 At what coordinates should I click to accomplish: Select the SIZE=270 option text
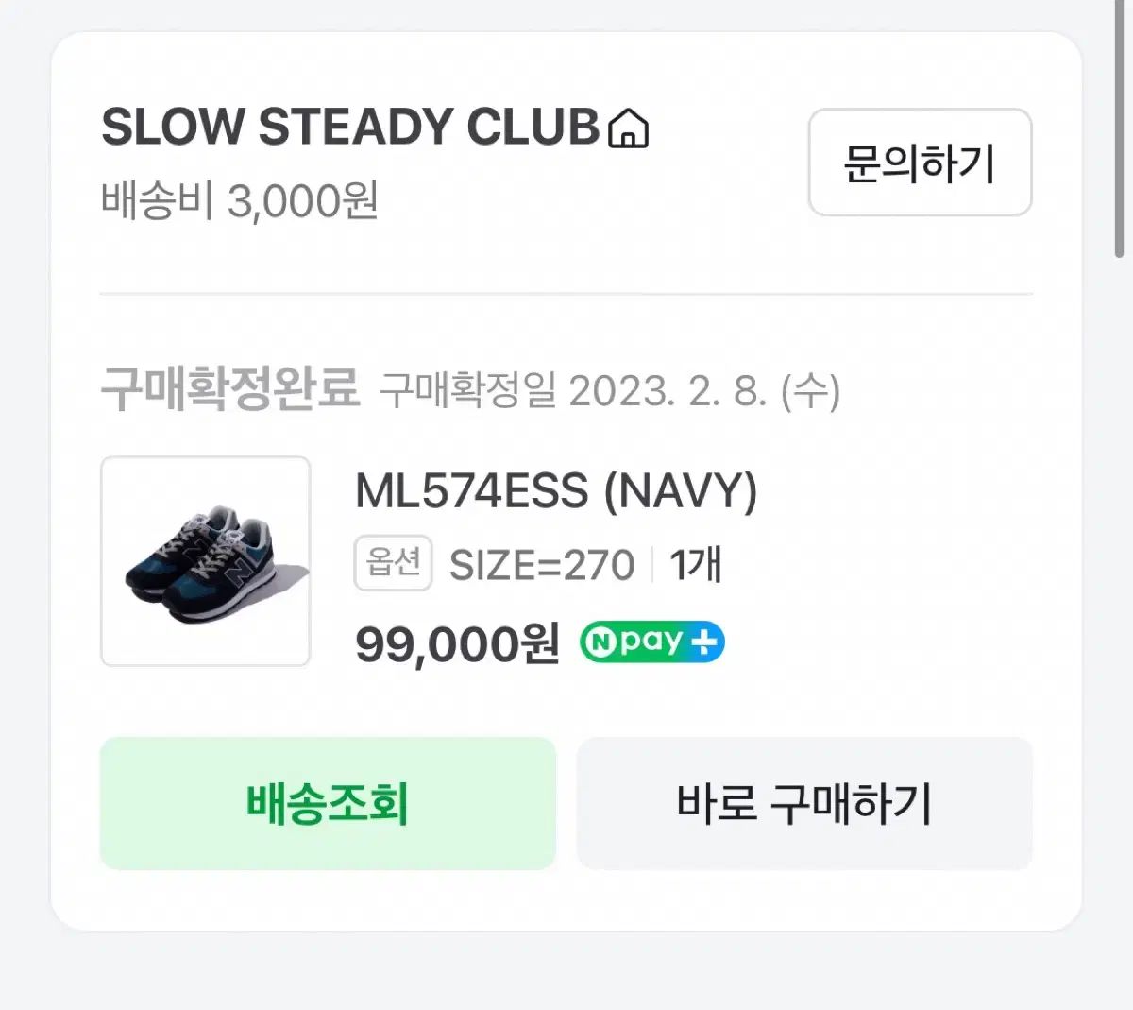click(542, 564)
